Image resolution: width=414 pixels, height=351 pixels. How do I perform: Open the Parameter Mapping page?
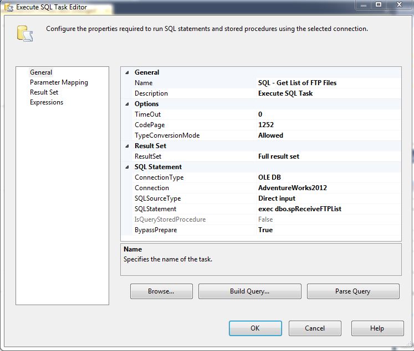tap(59, 82)
